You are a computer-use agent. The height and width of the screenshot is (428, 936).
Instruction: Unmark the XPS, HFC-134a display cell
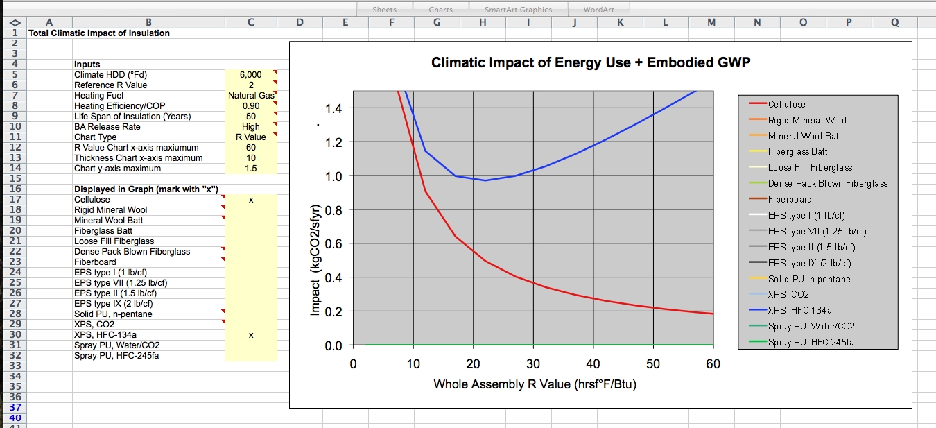(251, 335)
